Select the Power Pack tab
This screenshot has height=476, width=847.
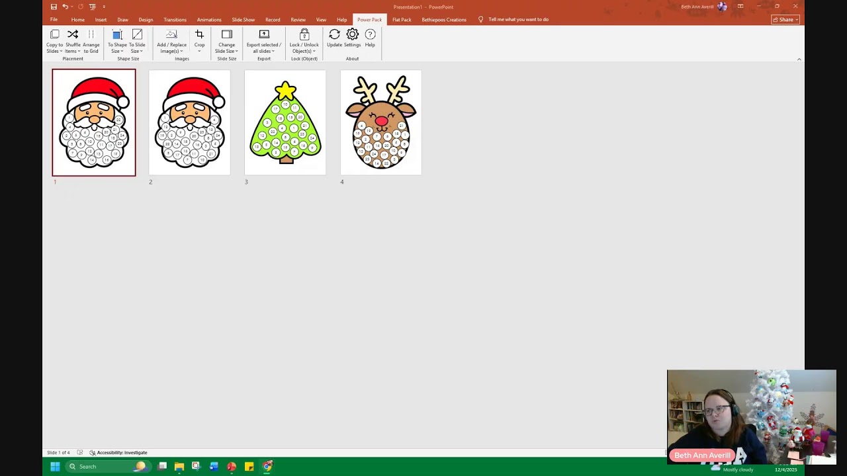pyautogui.click(x=369, y=20)
